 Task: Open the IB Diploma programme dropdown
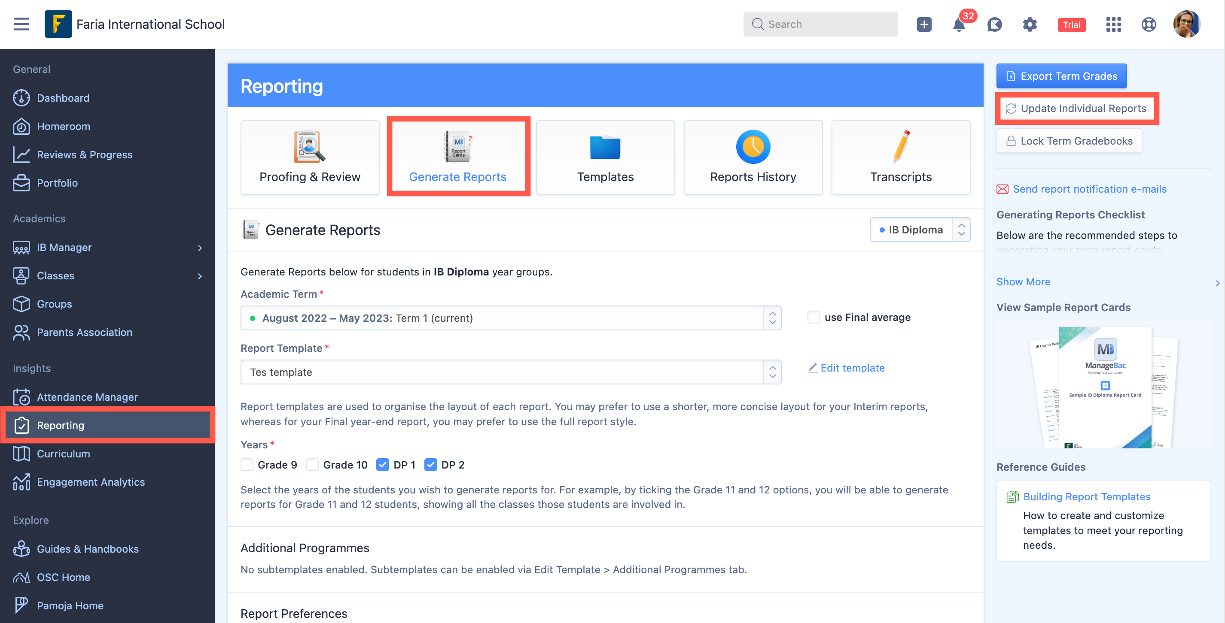pyautogui.click(x=920, y=230)
